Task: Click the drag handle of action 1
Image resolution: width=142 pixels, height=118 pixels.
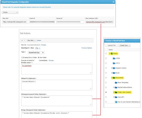Action: click(22, 40)
